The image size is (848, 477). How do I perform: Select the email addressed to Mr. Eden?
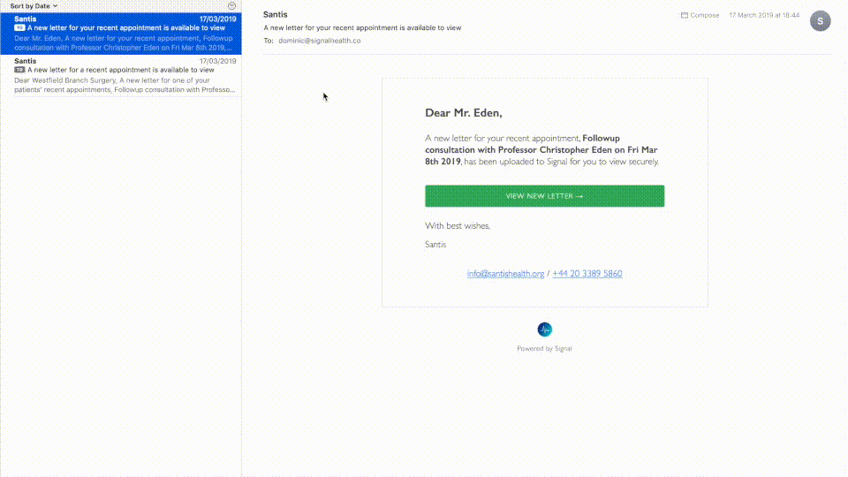point(121,34)
